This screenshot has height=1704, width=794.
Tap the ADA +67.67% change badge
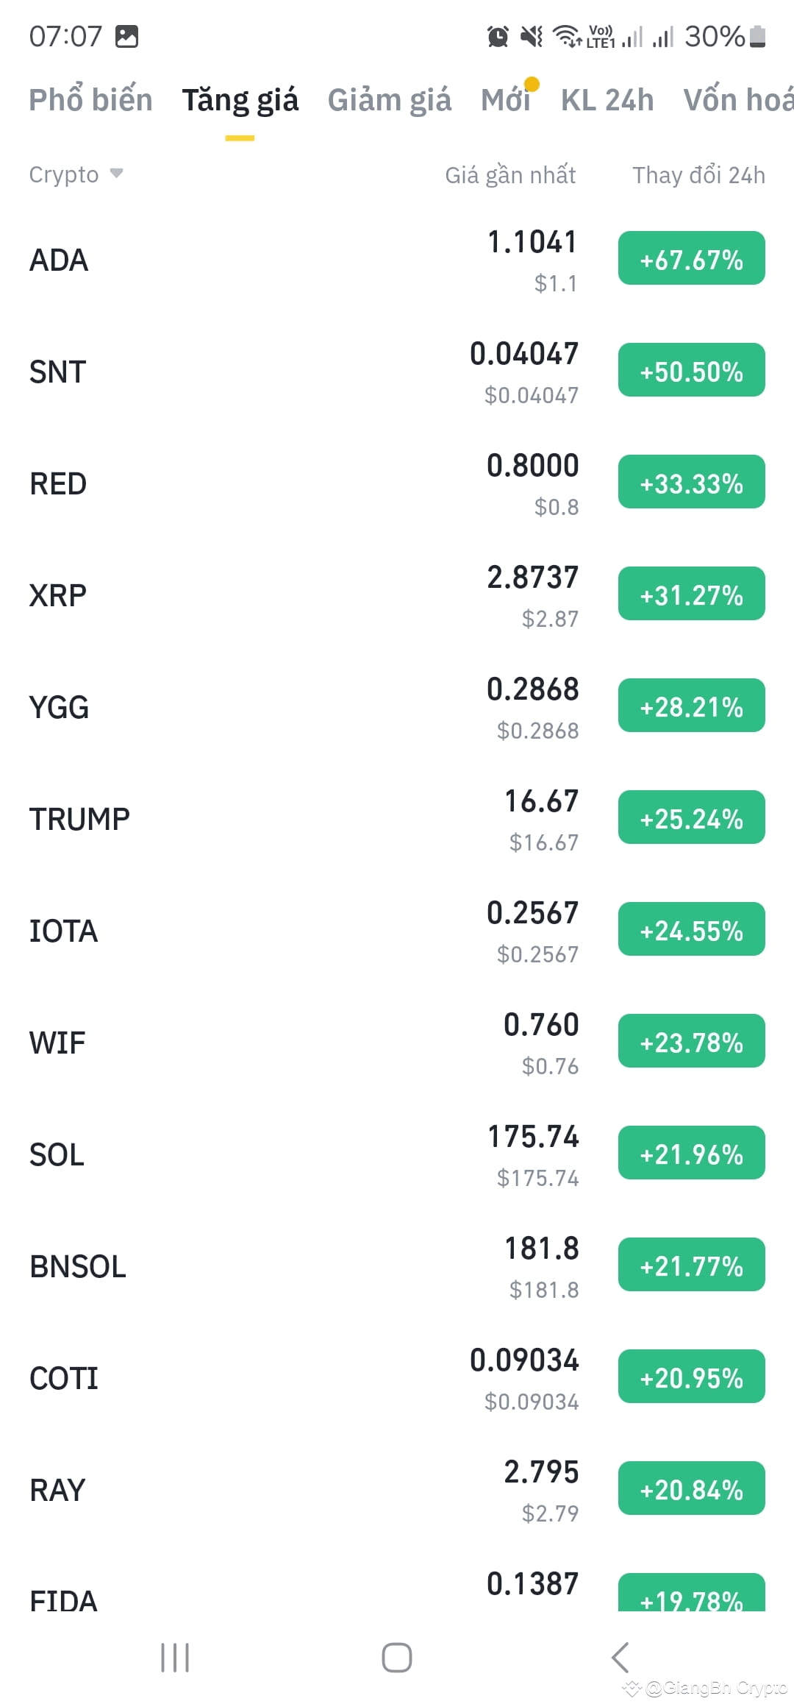692,258
